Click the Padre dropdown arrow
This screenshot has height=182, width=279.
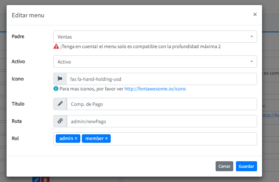pyautogui.click(x=251, y=37)
